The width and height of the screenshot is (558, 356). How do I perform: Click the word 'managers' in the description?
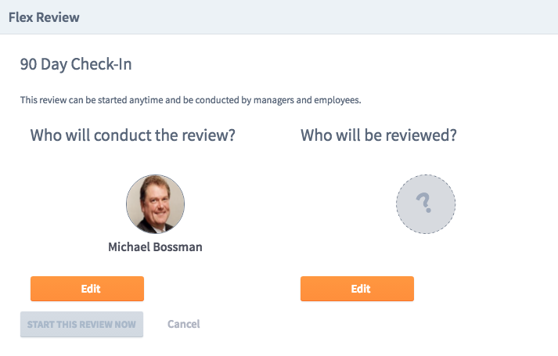point(274,101)
